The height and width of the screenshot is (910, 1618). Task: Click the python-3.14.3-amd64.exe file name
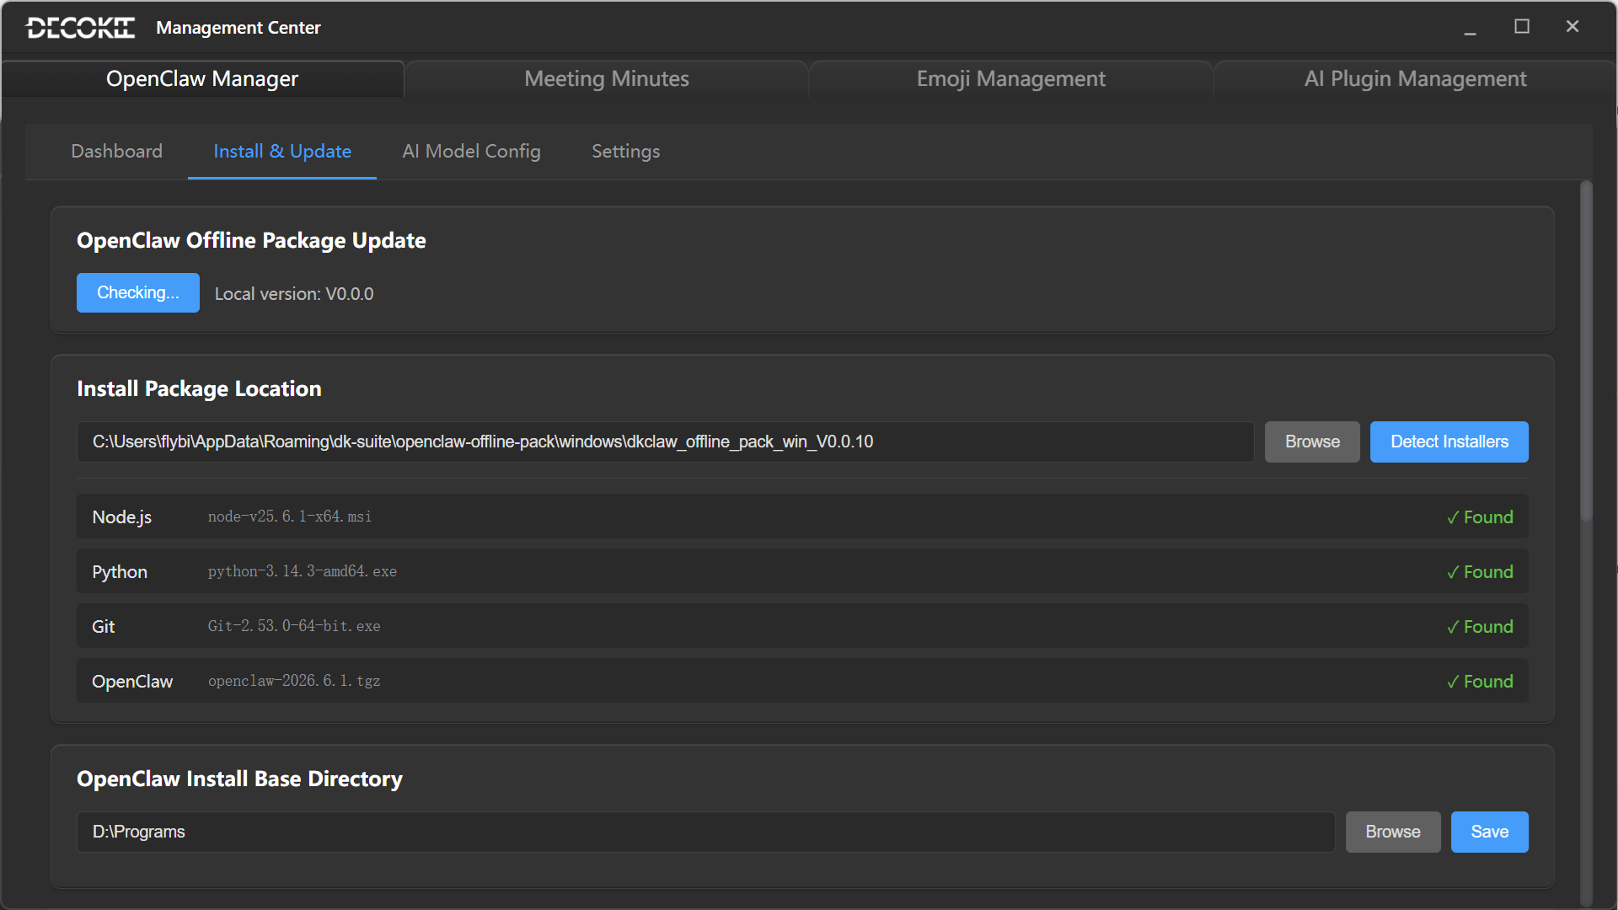(303, 571)
